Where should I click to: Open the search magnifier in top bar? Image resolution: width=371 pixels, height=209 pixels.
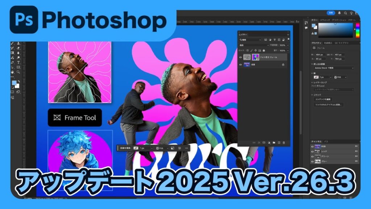pyautogui.click(x=345, y=13)
